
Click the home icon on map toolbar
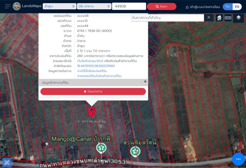[219, 18]
